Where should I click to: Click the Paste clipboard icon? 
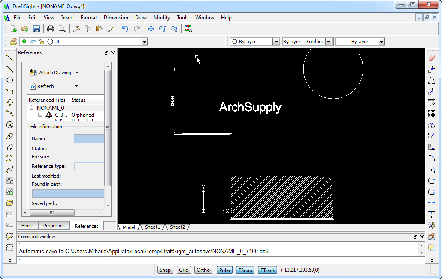click(99, 29)
